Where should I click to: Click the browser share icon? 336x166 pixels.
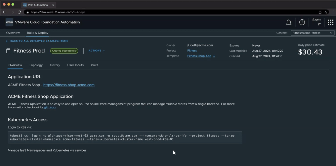coord(320,12)
